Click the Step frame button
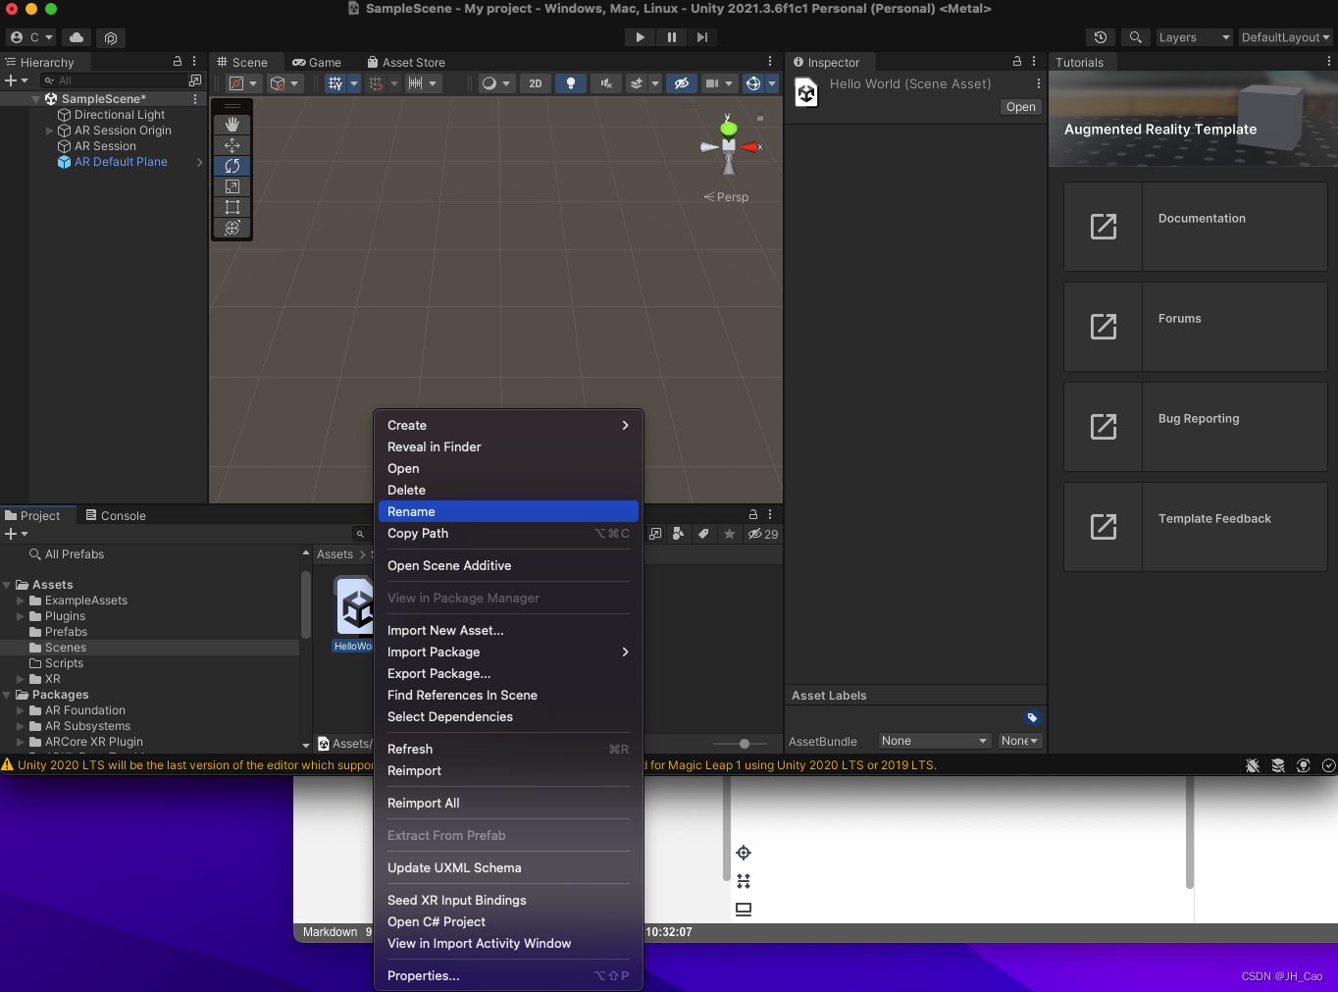The image size is (1338, 992). [x=702, y=37]
